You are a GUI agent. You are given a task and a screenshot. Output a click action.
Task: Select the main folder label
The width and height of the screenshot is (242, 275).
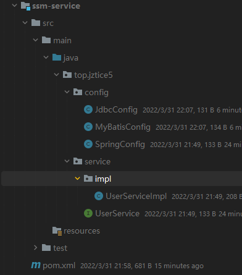point(62,41)
